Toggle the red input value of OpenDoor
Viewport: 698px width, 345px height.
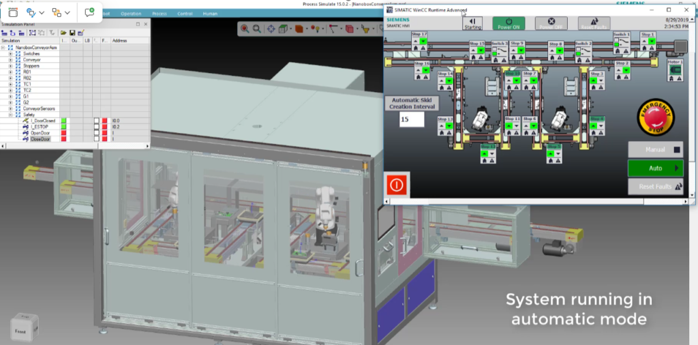pos(63,133)
